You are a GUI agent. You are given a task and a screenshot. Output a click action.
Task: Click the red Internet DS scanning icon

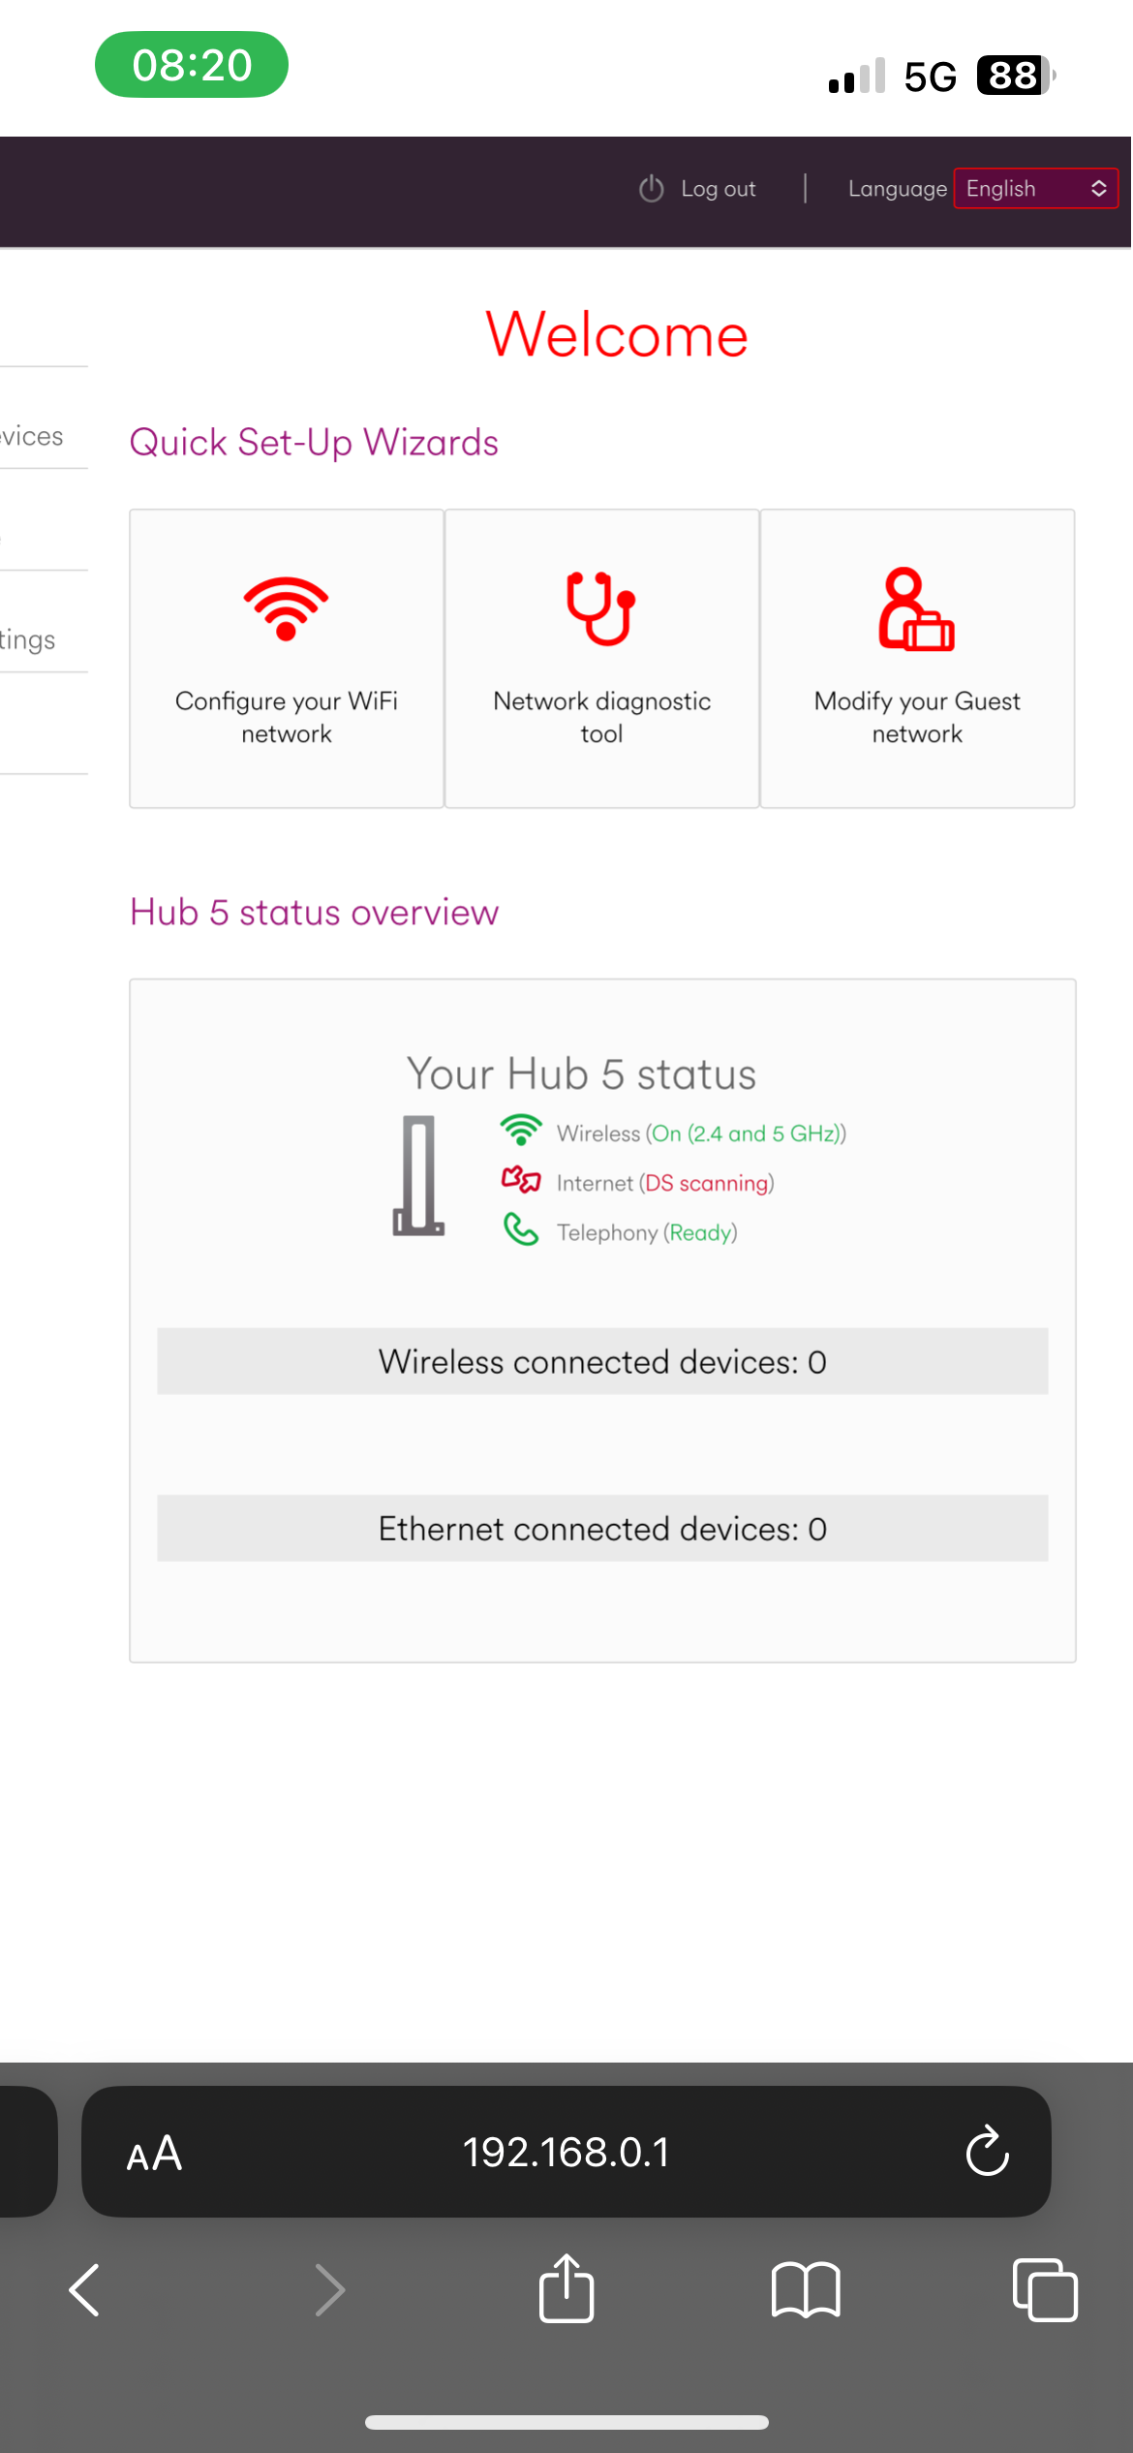coord(521,1180)
